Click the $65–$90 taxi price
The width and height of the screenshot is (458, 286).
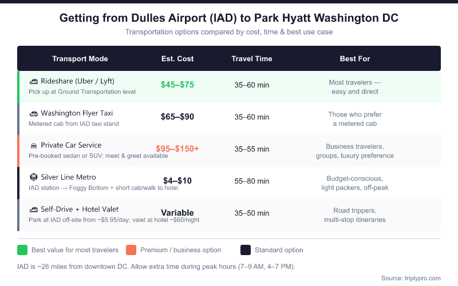click(x=177, y=117)
